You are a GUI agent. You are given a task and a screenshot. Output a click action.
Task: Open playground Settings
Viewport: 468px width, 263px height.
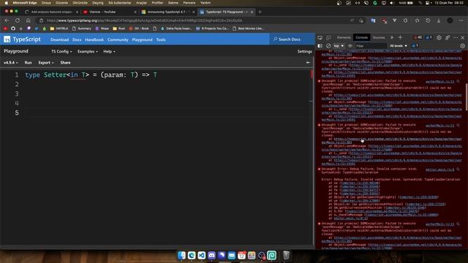click(304, 51)
